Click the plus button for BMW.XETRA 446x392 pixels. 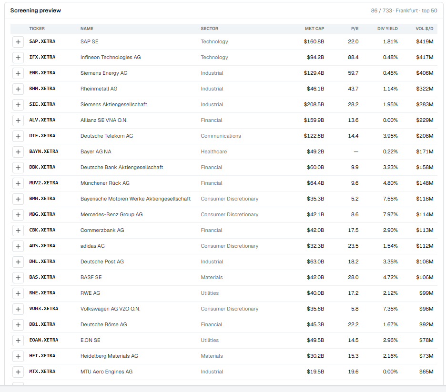[18, 199]
